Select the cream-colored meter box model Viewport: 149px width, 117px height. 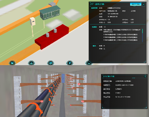33,21
